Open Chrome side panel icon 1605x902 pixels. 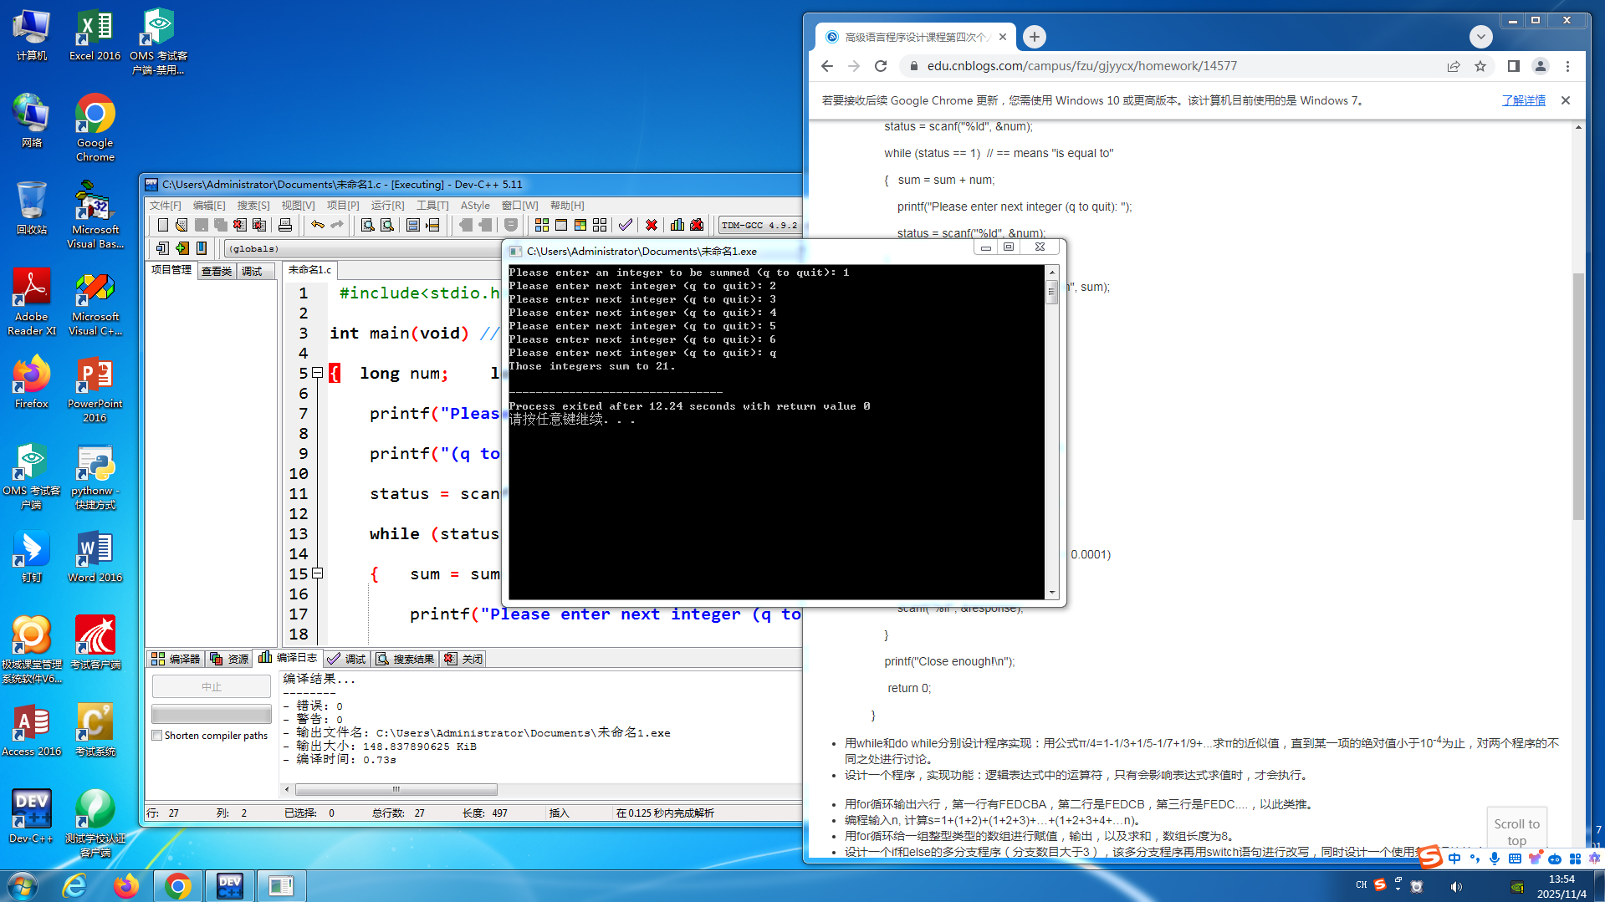[1513, 66]
